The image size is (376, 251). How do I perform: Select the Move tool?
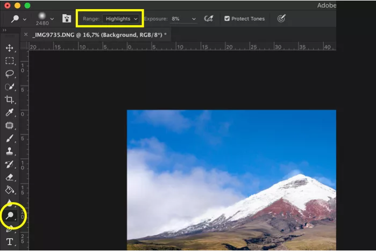10,48
